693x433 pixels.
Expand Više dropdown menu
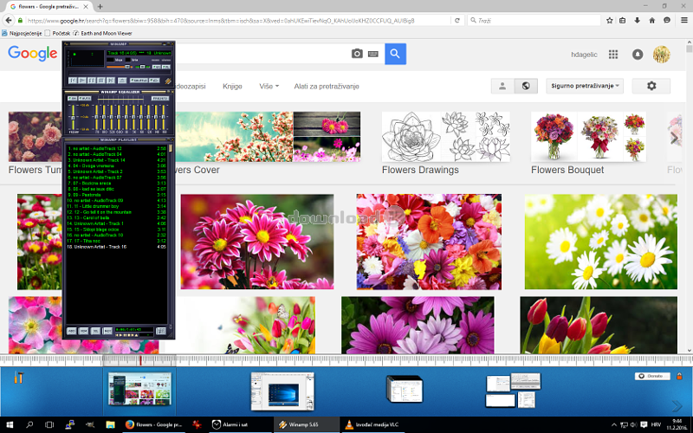click(x=269, y=86)
